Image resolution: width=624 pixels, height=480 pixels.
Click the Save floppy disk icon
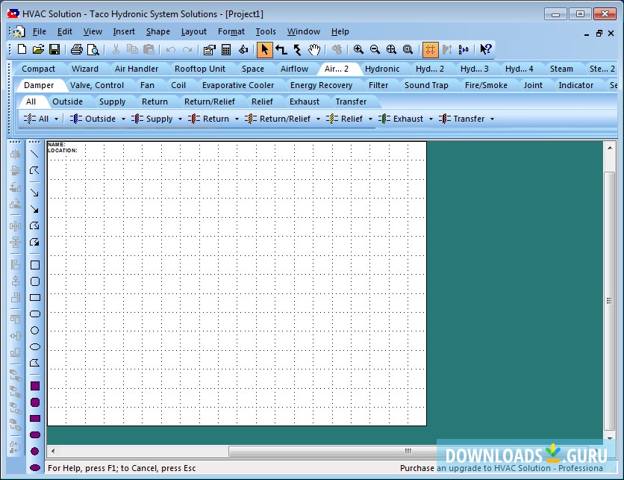coord(54,49)
